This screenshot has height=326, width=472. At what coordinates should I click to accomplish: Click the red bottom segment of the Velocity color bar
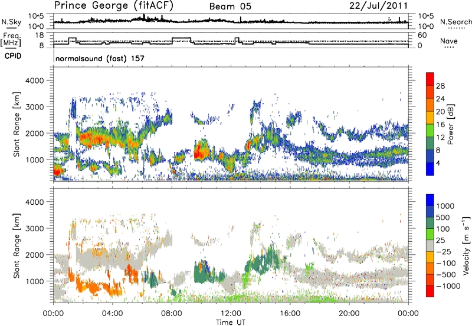tap(430, 291)
